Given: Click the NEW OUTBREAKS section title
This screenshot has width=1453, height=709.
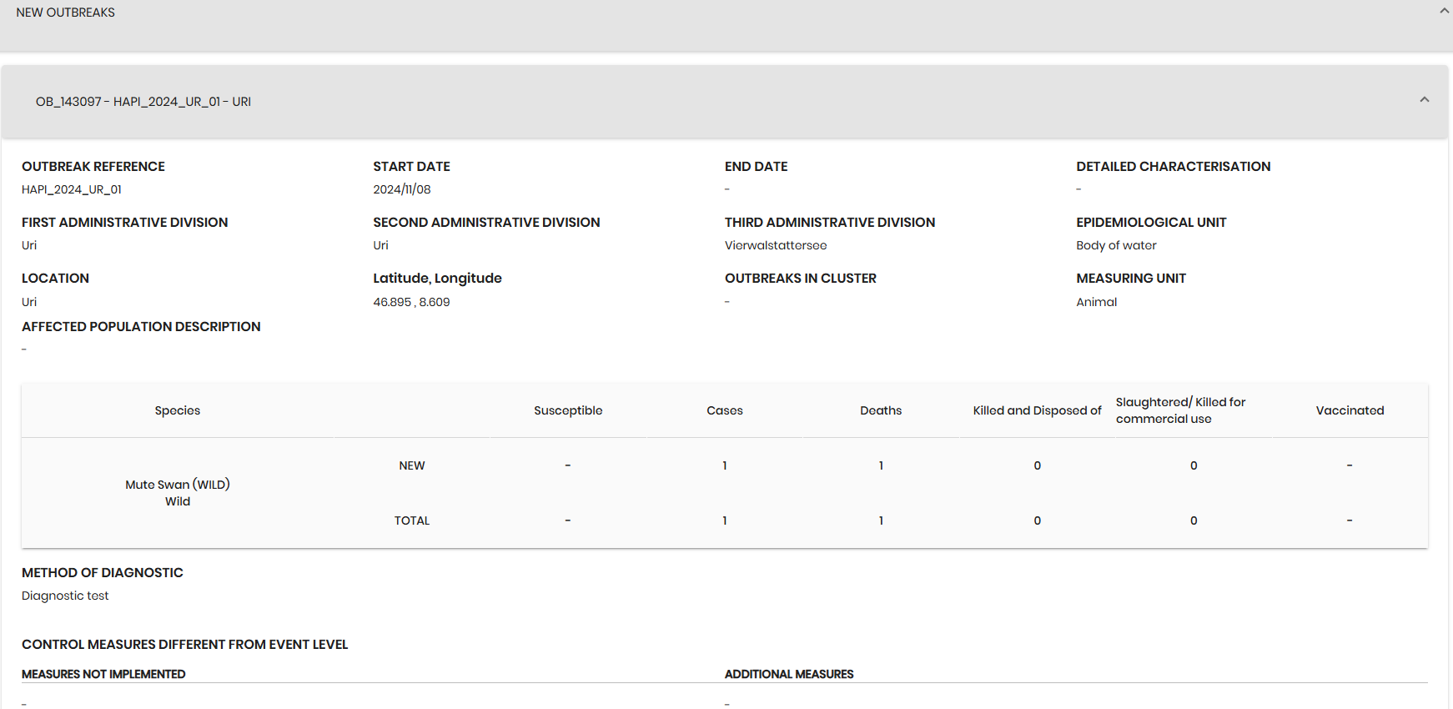Looking at the screenshot, I should click(66, 13).
